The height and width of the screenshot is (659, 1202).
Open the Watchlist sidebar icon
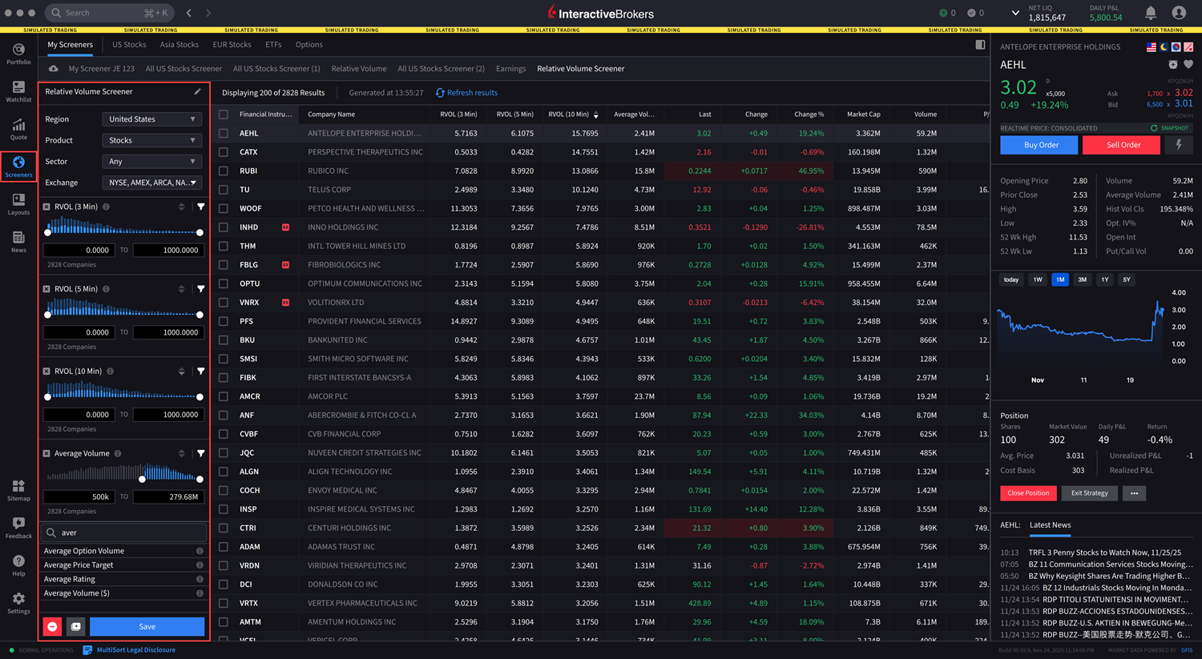pos(18,91)
